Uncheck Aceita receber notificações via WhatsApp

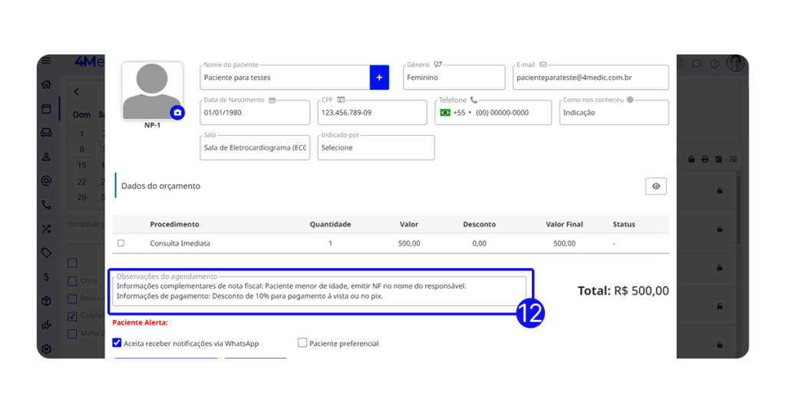point(117,343)
